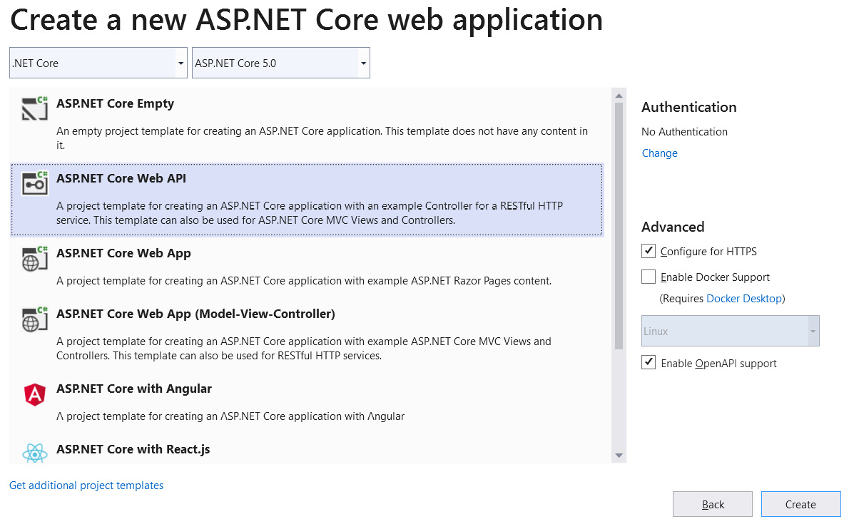Screen dimensions: 849x524
Task: Disable Configure for HTTPS
Action: (649, 251)
